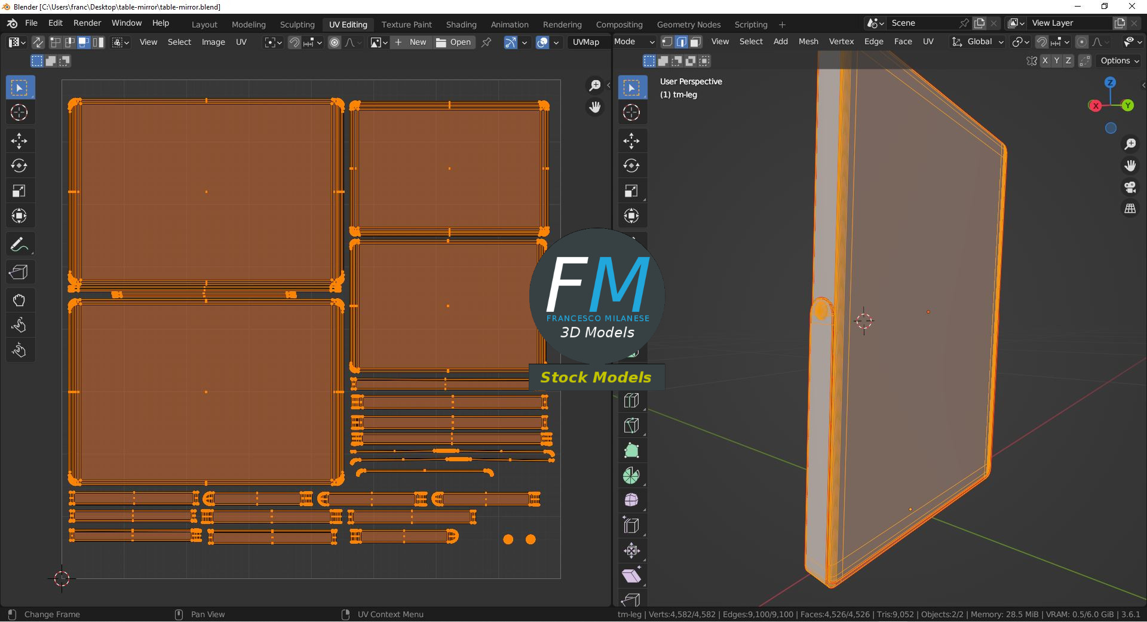Expand the Options dropdown
The width and height of the screenshot is (1147, 622).
(1119, 61)
